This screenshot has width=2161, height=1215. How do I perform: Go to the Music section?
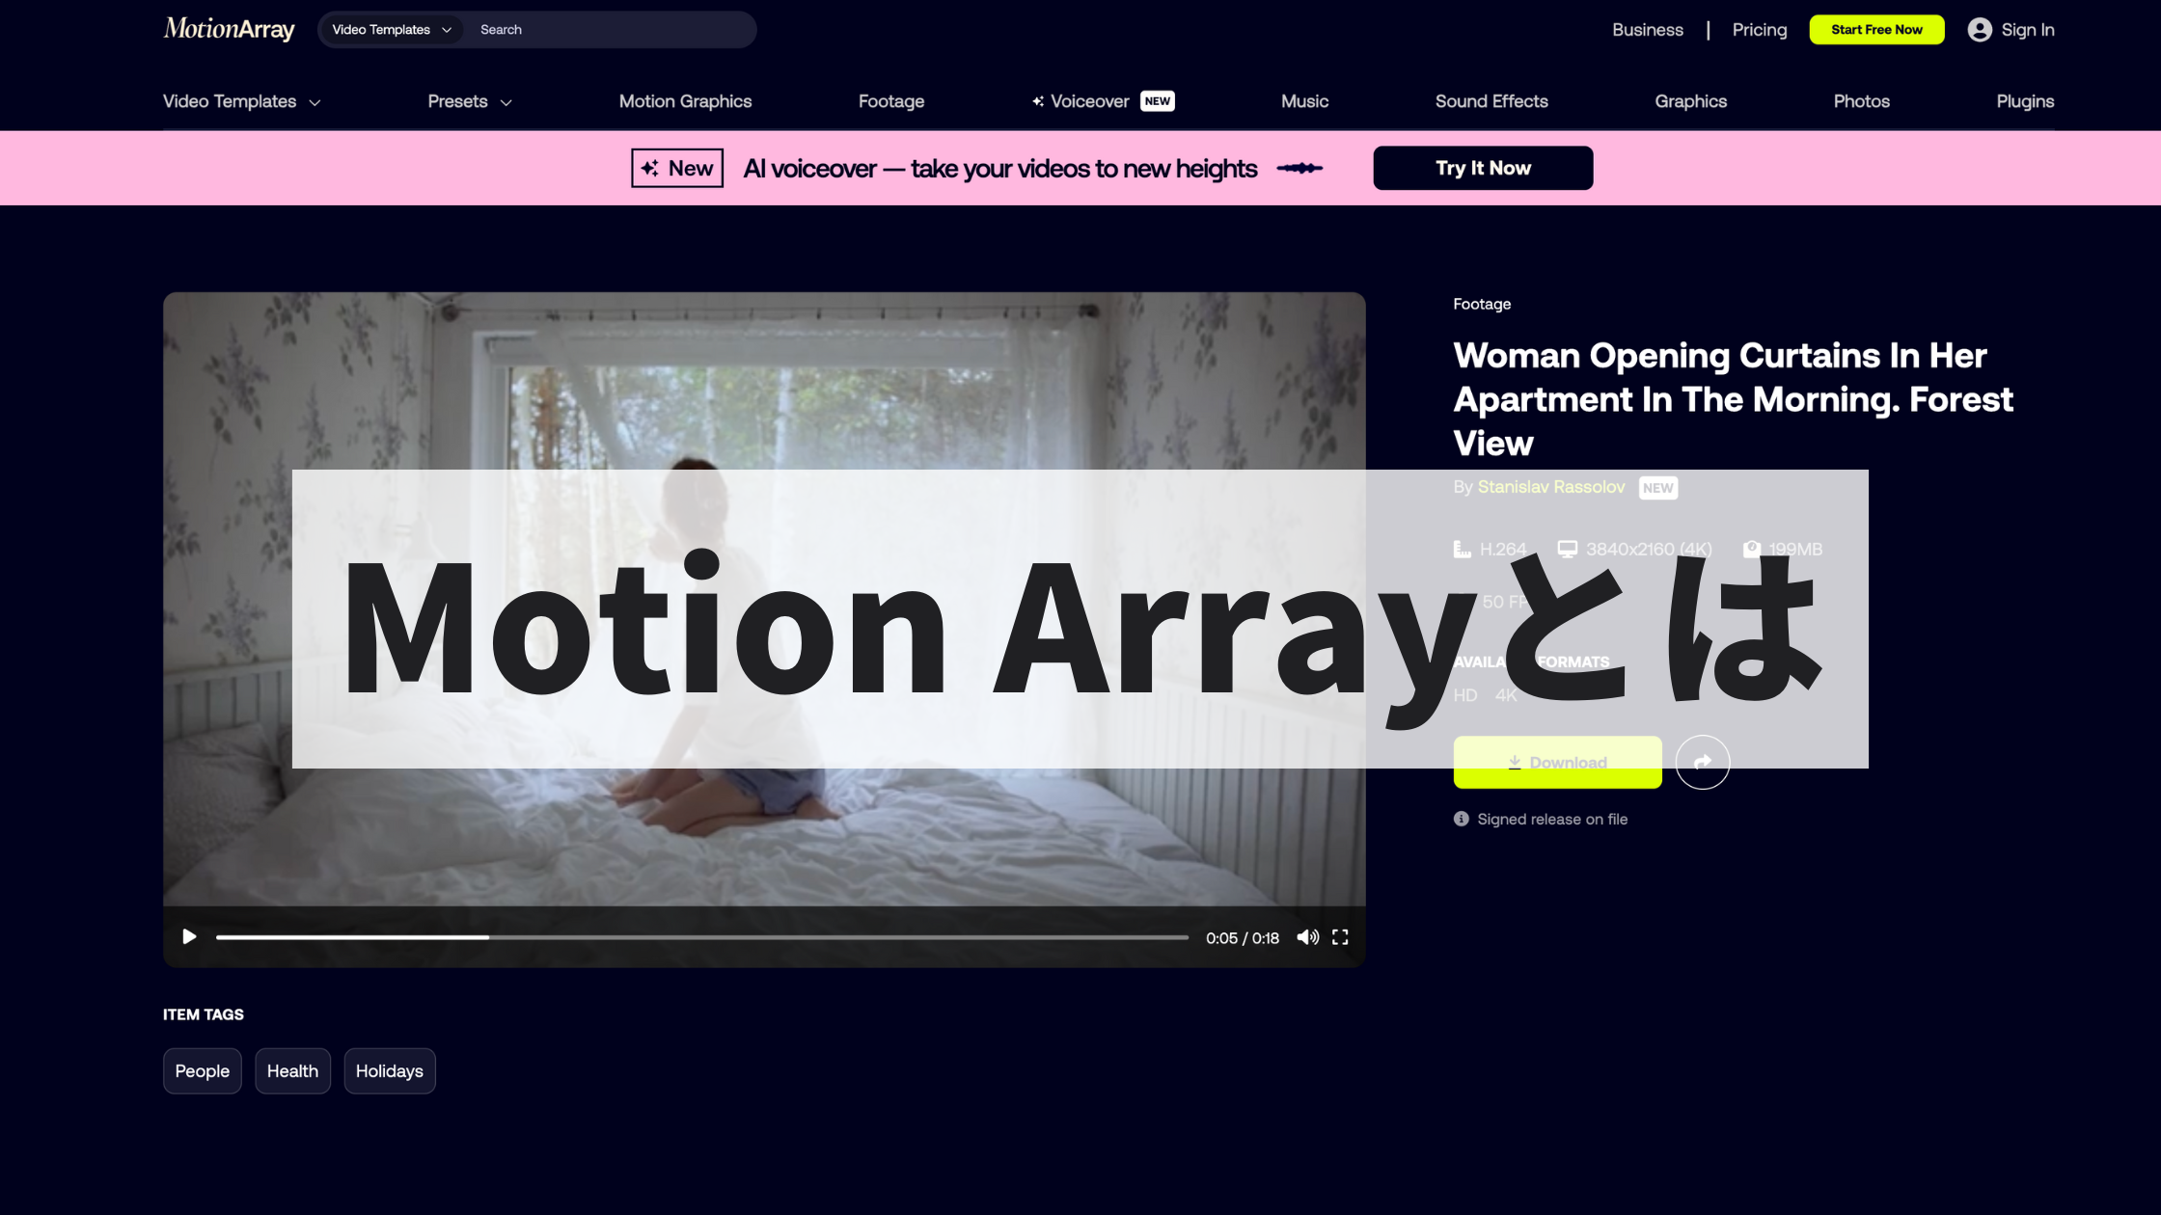click(x=1304, y=101)
